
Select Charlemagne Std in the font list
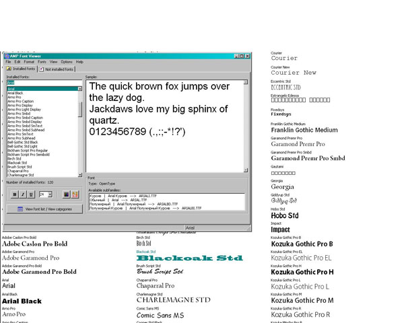pos(42,175)
